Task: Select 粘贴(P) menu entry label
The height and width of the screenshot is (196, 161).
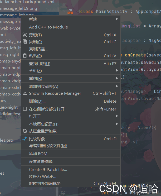Action: 35,56
